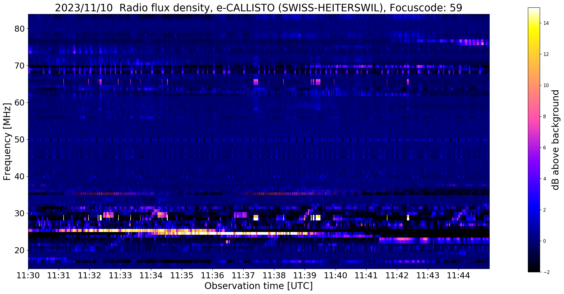Click the 'Frequency [MHz]' axis label
This screenshot has height=294, width=564.
[7, 142]
